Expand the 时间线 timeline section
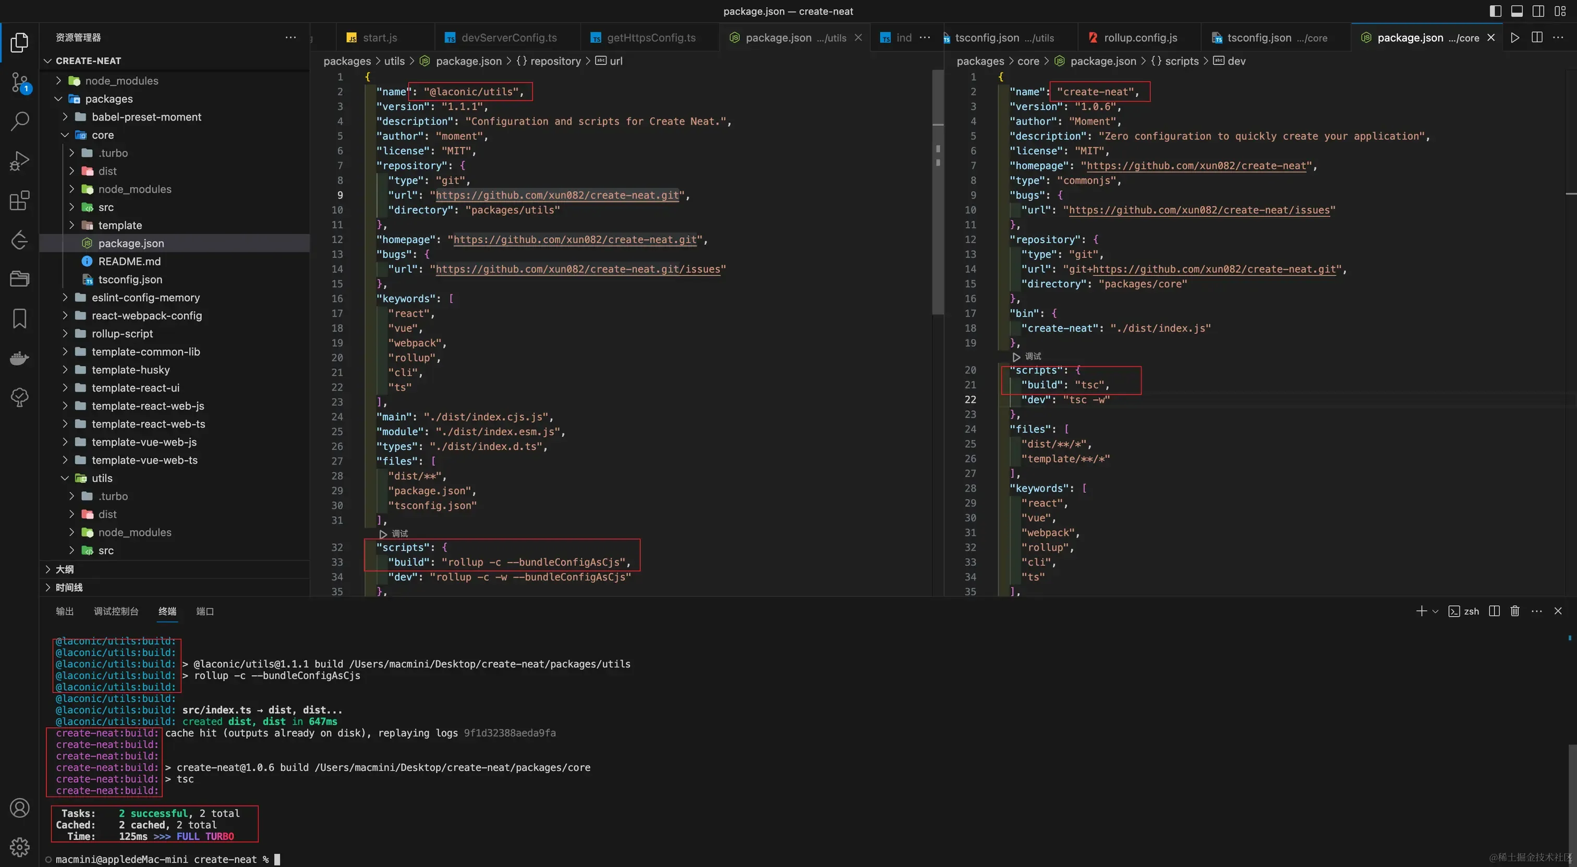Image resolution: width=1577 pixels, height=867 pixels. pyautogui.click(x=48, y=588)
